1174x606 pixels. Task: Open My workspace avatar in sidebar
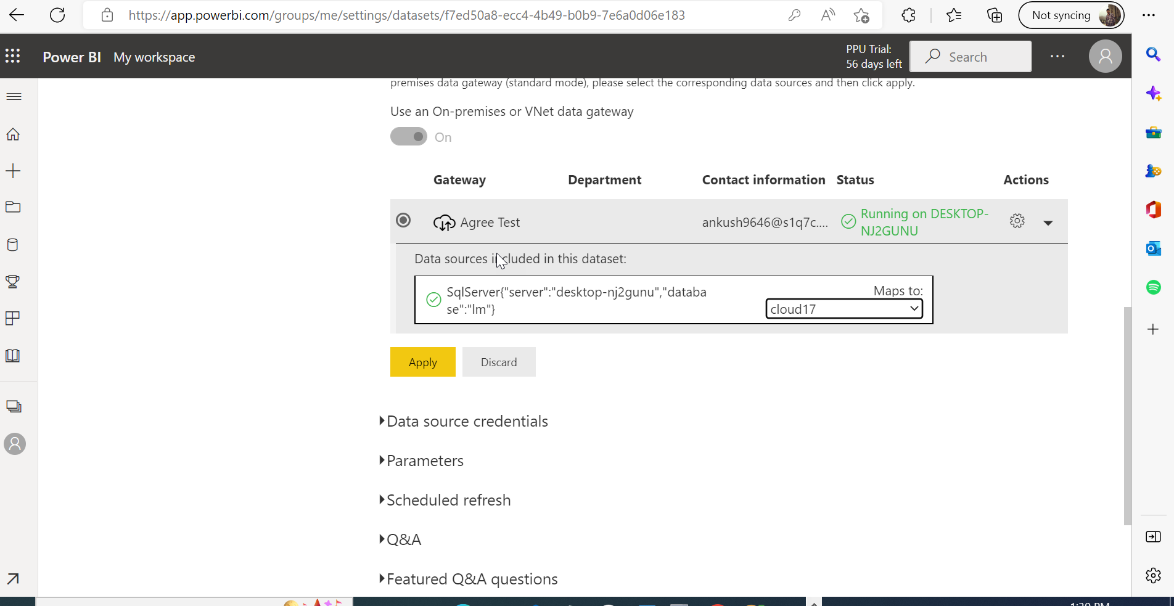pyautogui.click(x=15, y=444)
